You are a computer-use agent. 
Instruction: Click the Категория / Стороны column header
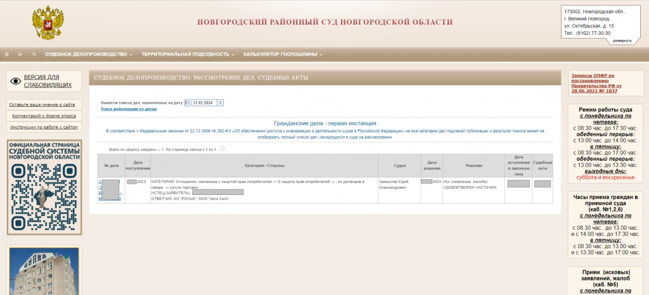(264, 166)
